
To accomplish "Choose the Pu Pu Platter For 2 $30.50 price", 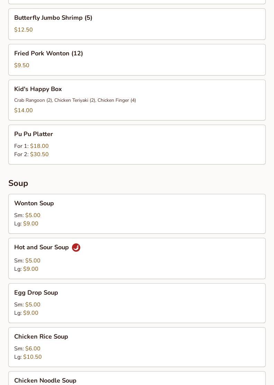I will pyautogui.click(x=39, y=154).
